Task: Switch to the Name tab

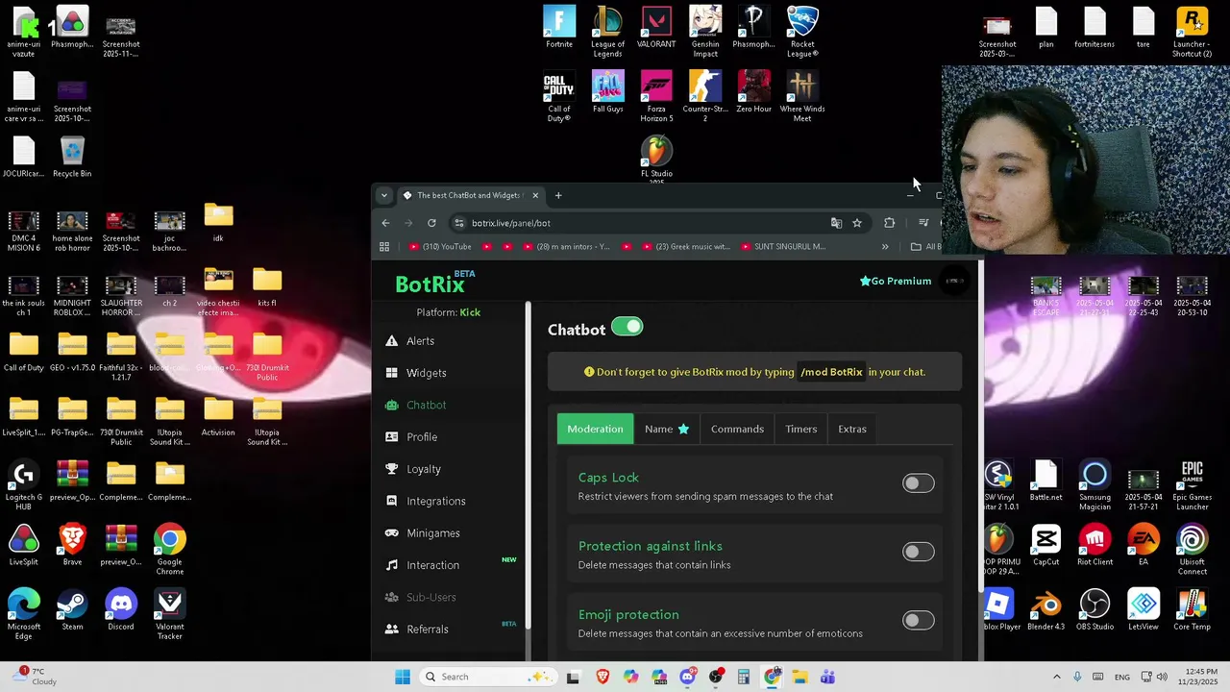Action: coord(667,429)
